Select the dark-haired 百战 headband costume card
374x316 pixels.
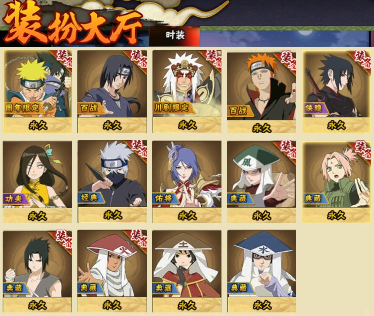point(112,92)
